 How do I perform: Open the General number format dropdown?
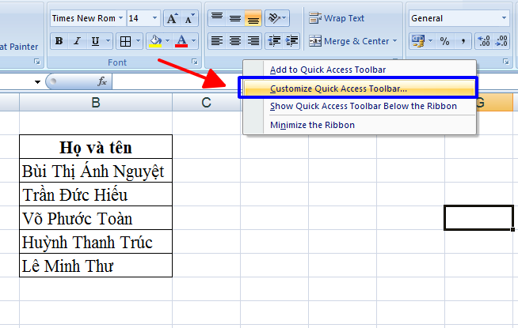(x=504, y=18)
